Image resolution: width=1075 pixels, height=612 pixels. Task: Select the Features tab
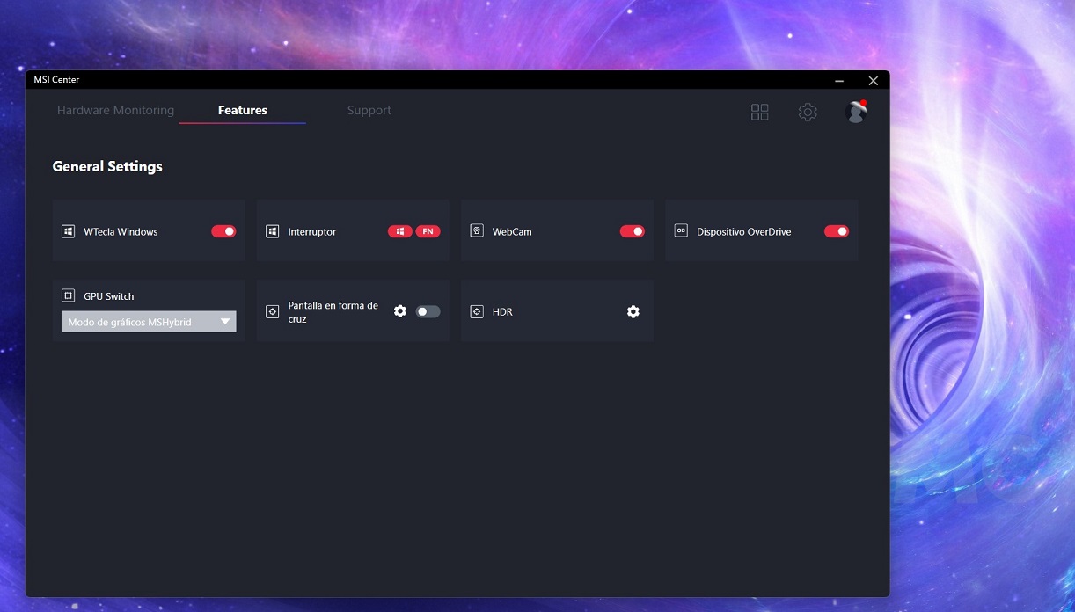click(243, 110)
